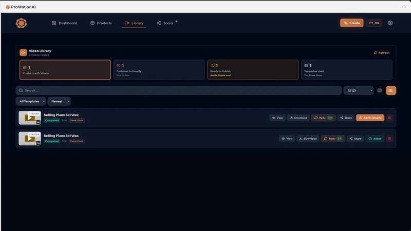The image size is (411, 231).
Task: Play the first Selling Plans Ski Wax thumbnail
Action: pos(30,118)
